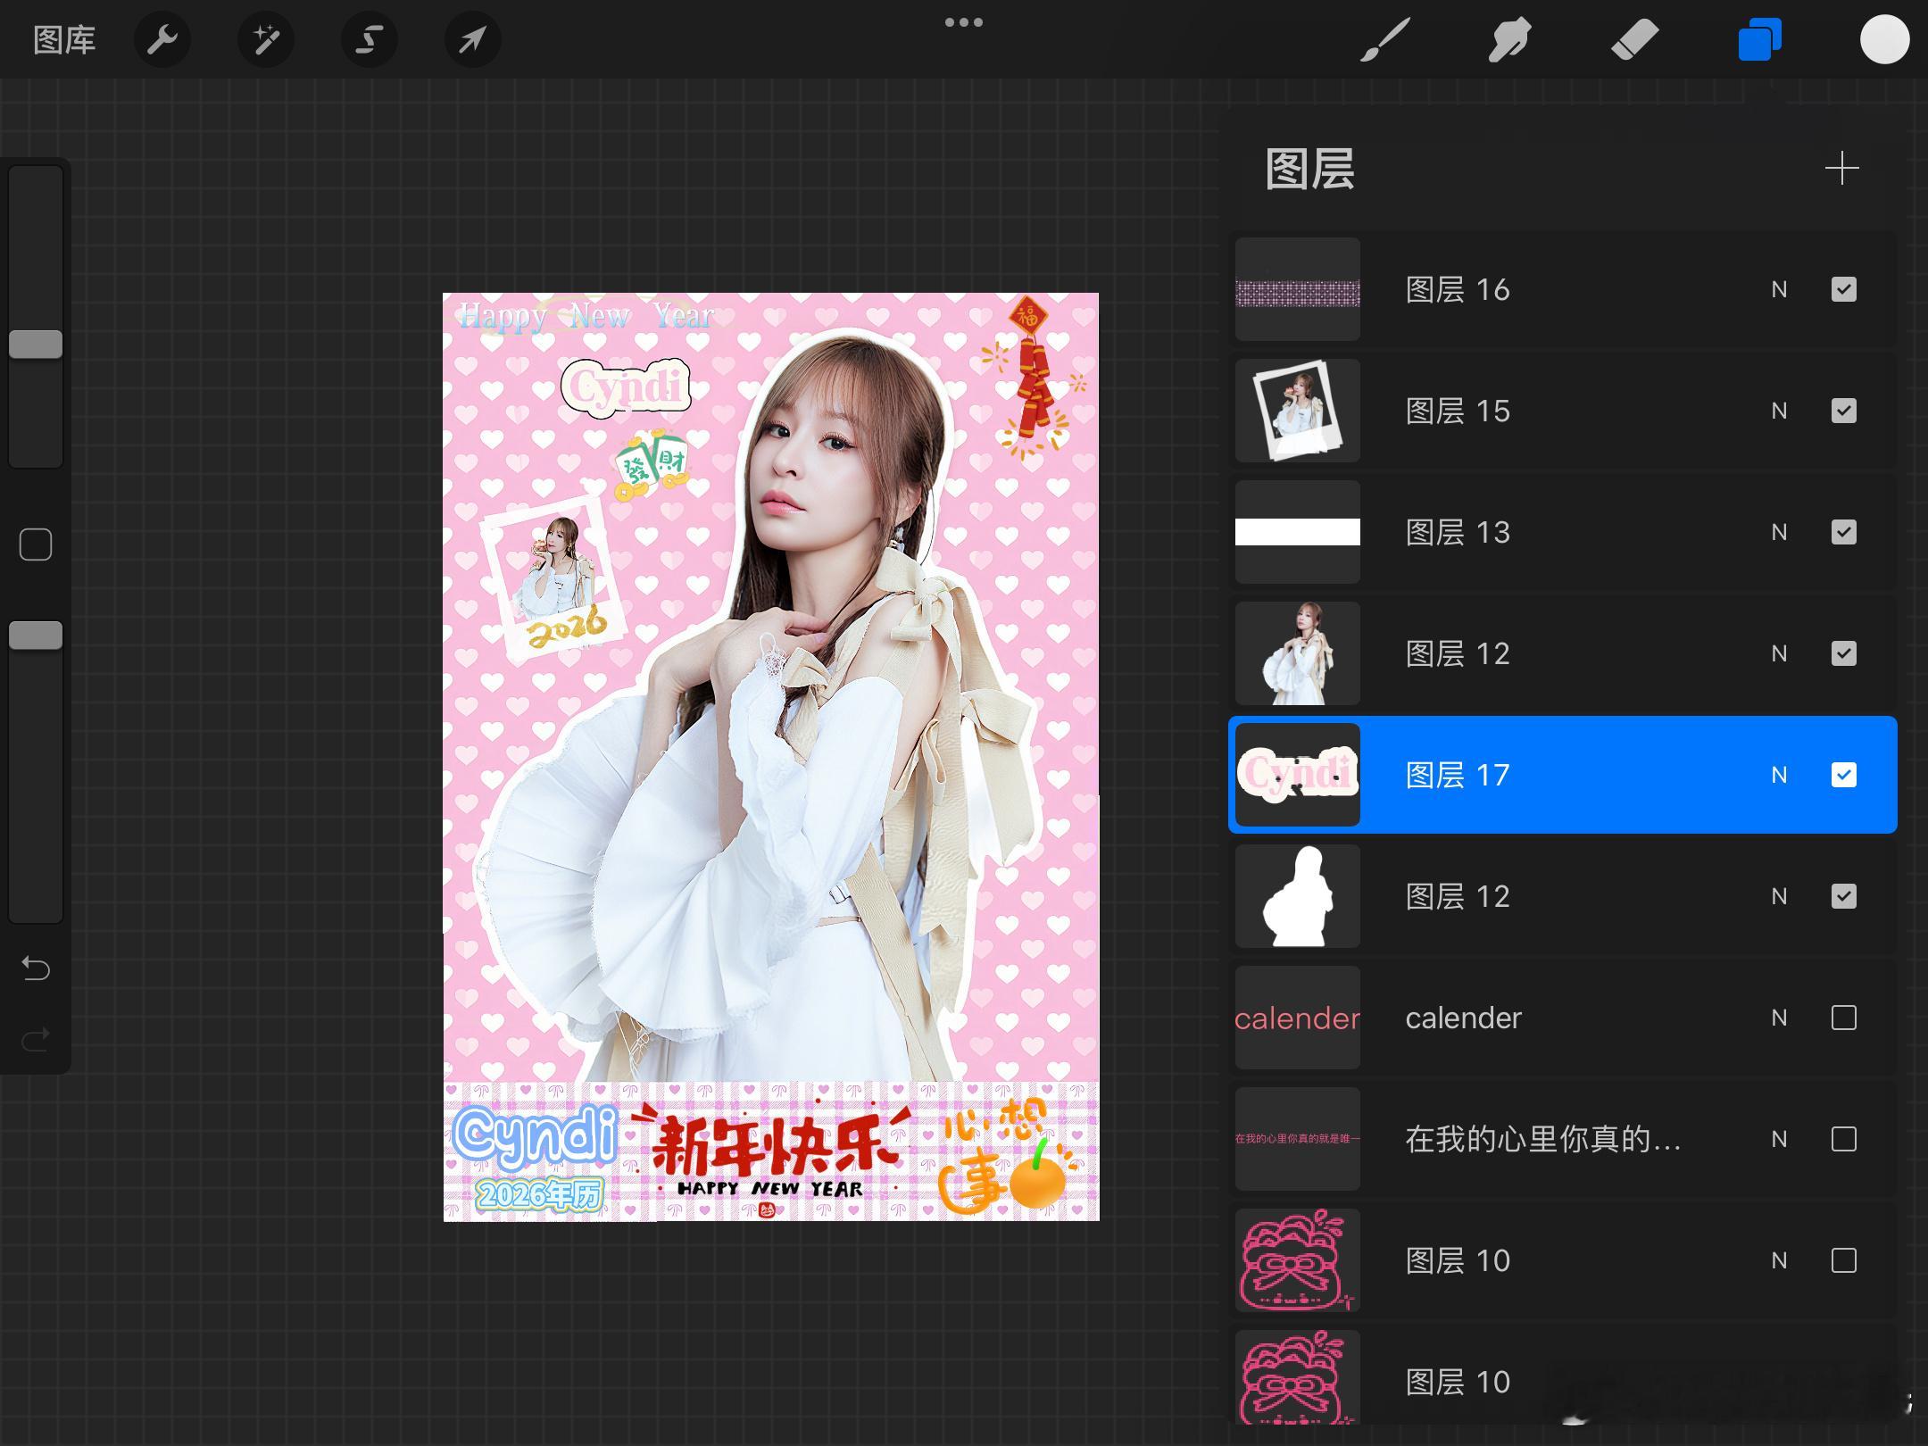This screenshot has height=1446, width=1928.
Task: Select the Eraser tool
Action: [1634, 40]
